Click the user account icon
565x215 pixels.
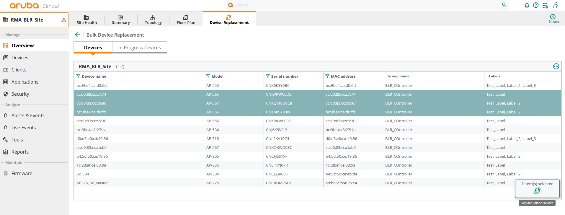click(556, 5)
